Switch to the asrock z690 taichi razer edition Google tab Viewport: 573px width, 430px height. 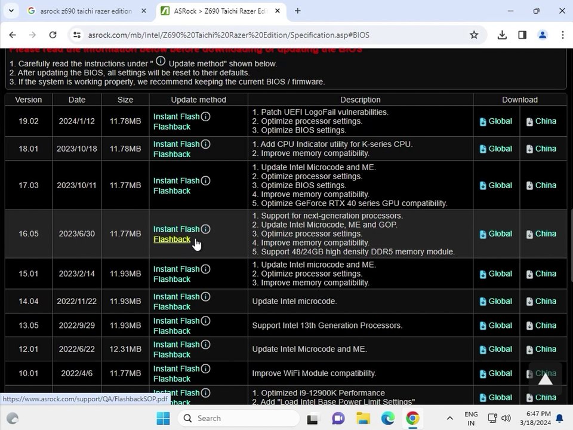point(86,11)
